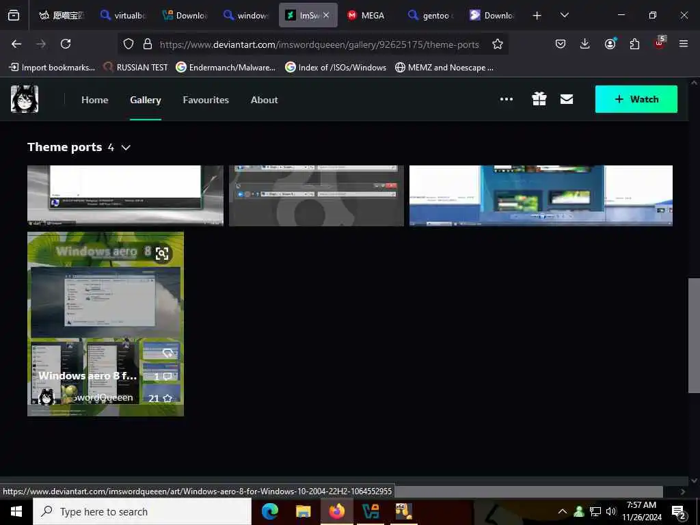Open MEMZ and Noescape bookmark
This screenshot has width=700, height=525.
point(444,68)
